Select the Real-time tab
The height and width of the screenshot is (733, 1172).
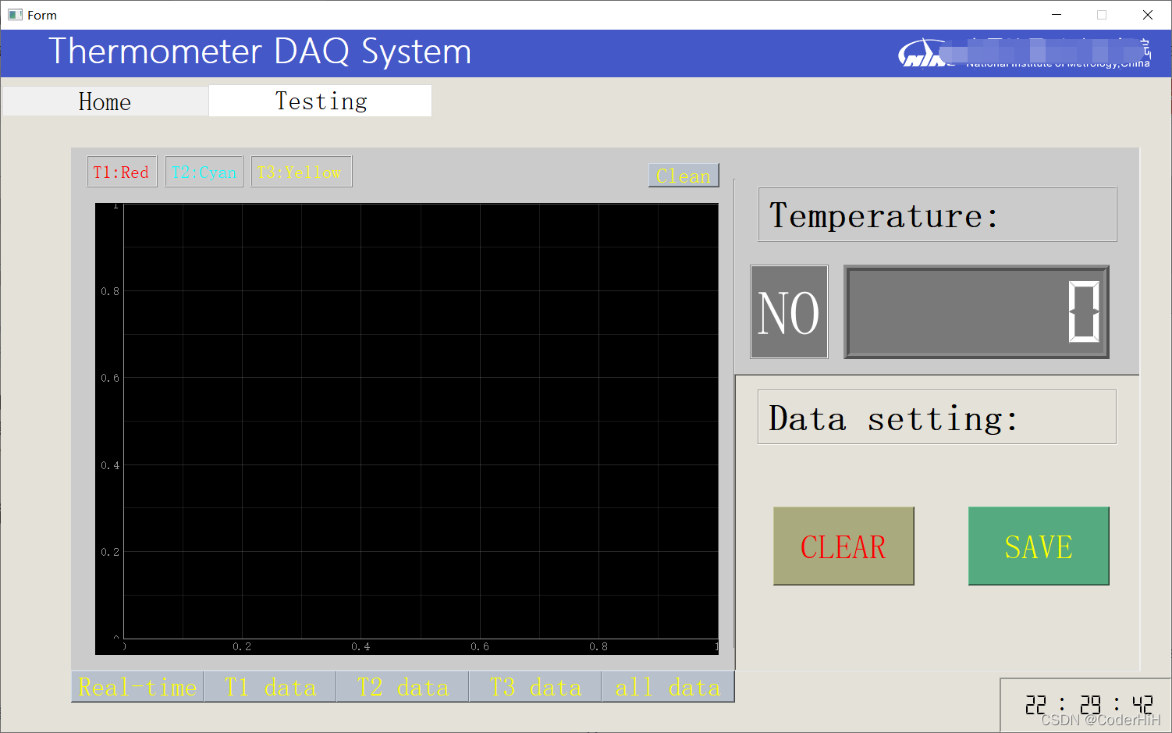[137, 687]
